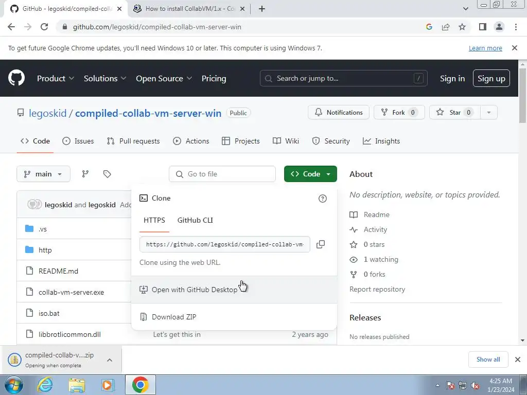Choose Download ZIP
The image size is (527, 395).
[x=234, y=317]
